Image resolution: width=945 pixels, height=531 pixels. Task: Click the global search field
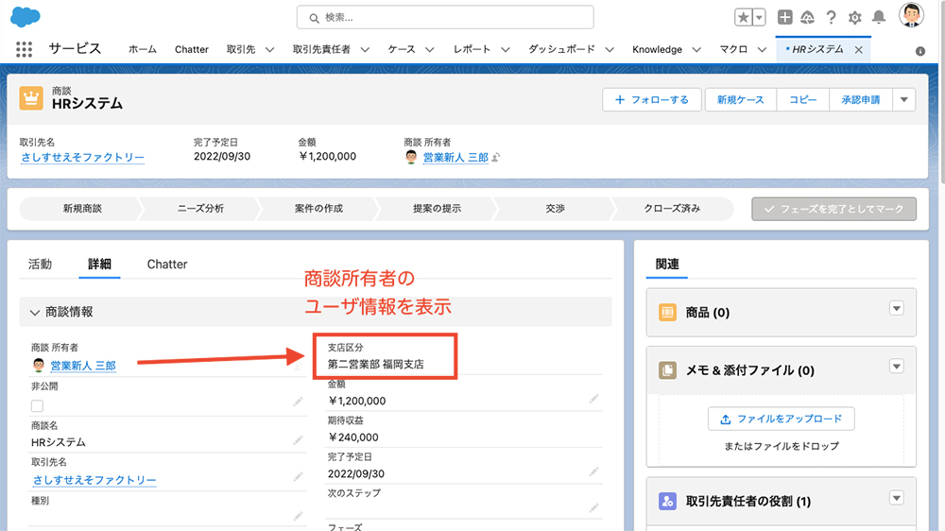(x=445, y=17)
